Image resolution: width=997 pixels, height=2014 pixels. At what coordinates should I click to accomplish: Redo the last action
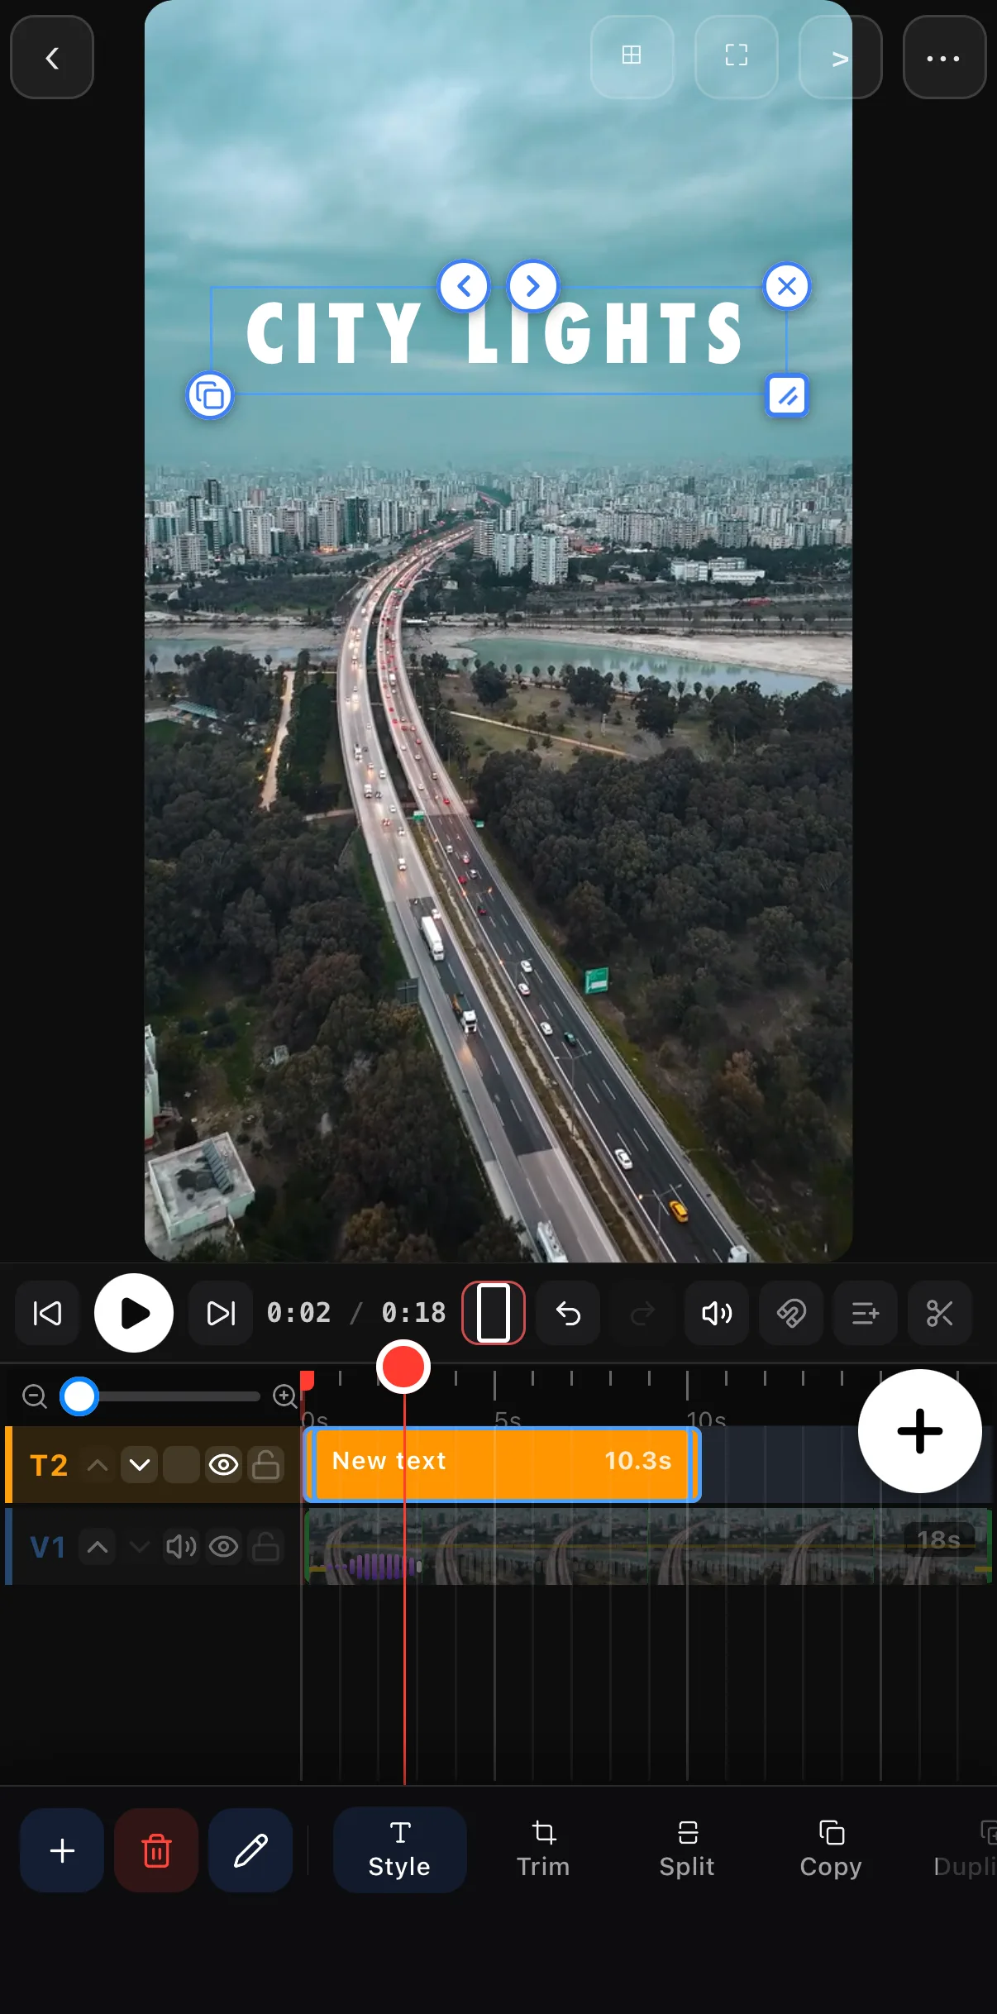coord(642,1313)
